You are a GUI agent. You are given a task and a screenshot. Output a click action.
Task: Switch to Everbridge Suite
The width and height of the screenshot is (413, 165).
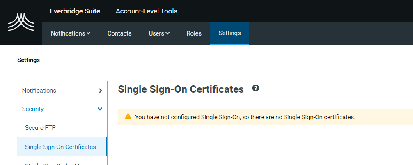tap(75, 11)
